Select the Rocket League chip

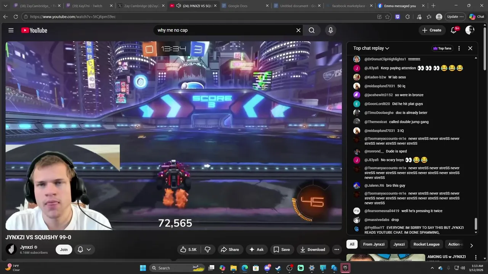pyautogui.click(x=427, y=244)
